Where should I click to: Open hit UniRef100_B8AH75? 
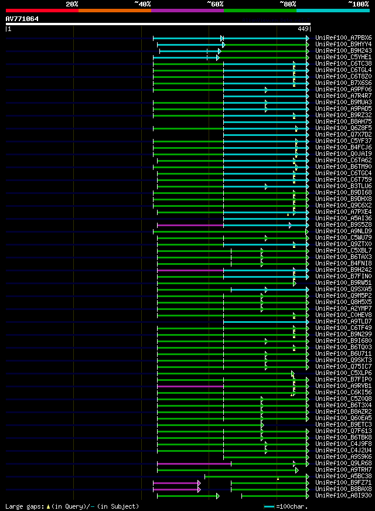343,122
